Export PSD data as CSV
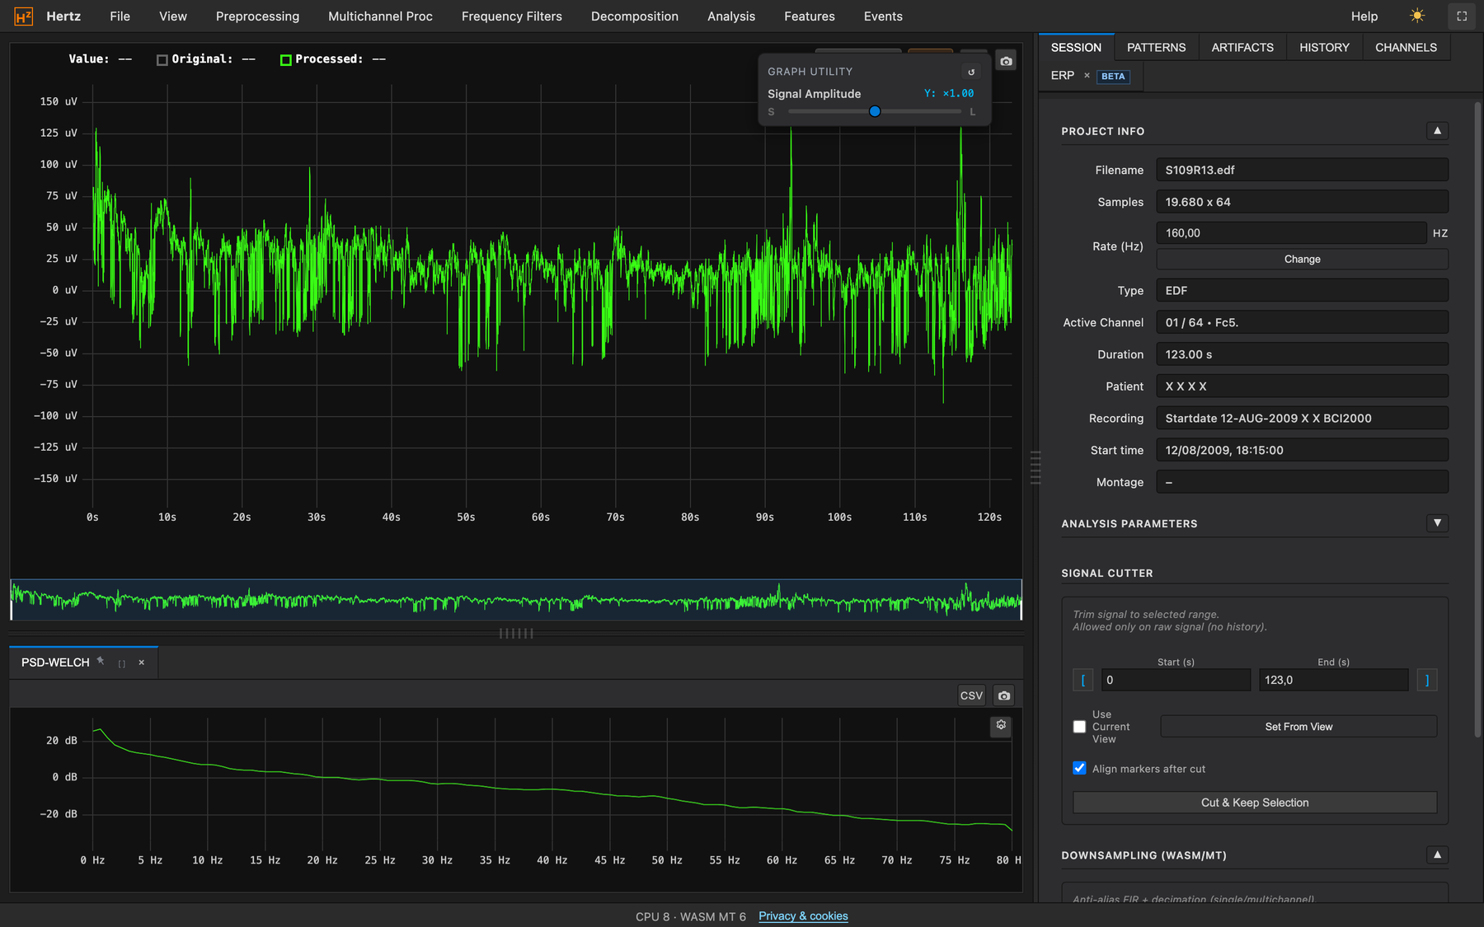This screenshot has width=1484, height=927. pyautogui.click(x=971, y=695)
